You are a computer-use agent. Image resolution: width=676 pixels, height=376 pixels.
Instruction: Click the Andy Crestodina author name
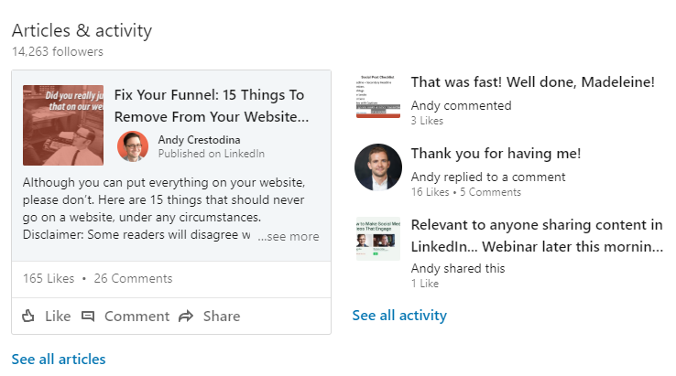[x=199, y=139]
